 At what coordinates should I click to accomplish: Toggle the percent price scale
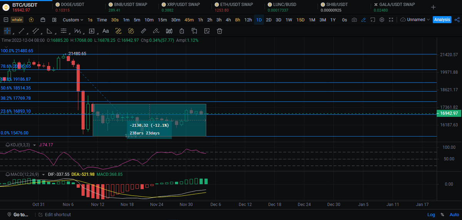click(442, 215)
